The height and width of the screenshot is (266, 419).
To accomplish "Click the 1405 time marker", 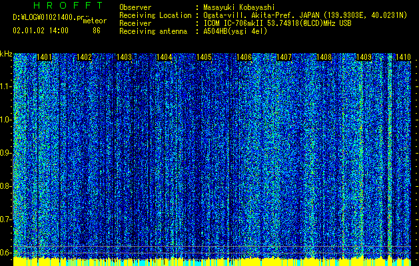I will point(204,57).
